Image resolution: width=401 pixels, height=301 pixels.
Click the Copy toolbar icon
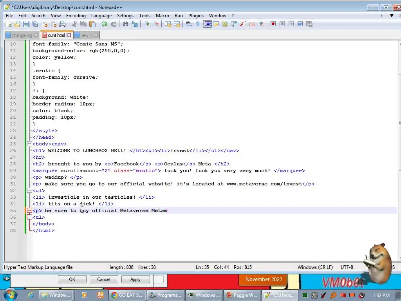pos(83,24)
